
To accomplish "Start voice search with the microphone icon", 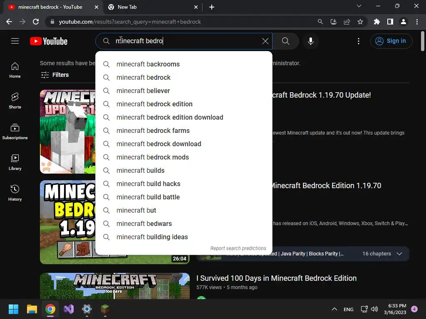I will pyautogui.click(x=310, y=41).
